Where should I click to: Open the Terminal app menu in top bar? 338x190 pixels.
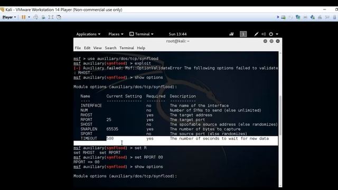(x=142, y=34)
